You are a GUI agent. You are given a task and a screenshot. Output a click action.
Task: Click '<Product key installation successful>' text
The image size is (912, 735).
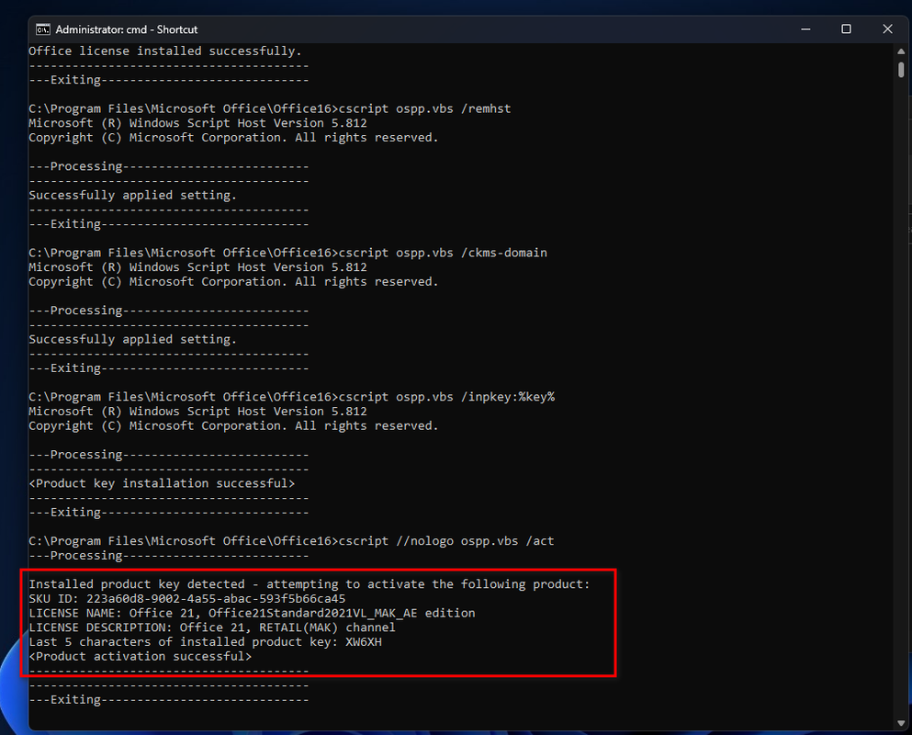pyautogui.click(x=162, y=483)
